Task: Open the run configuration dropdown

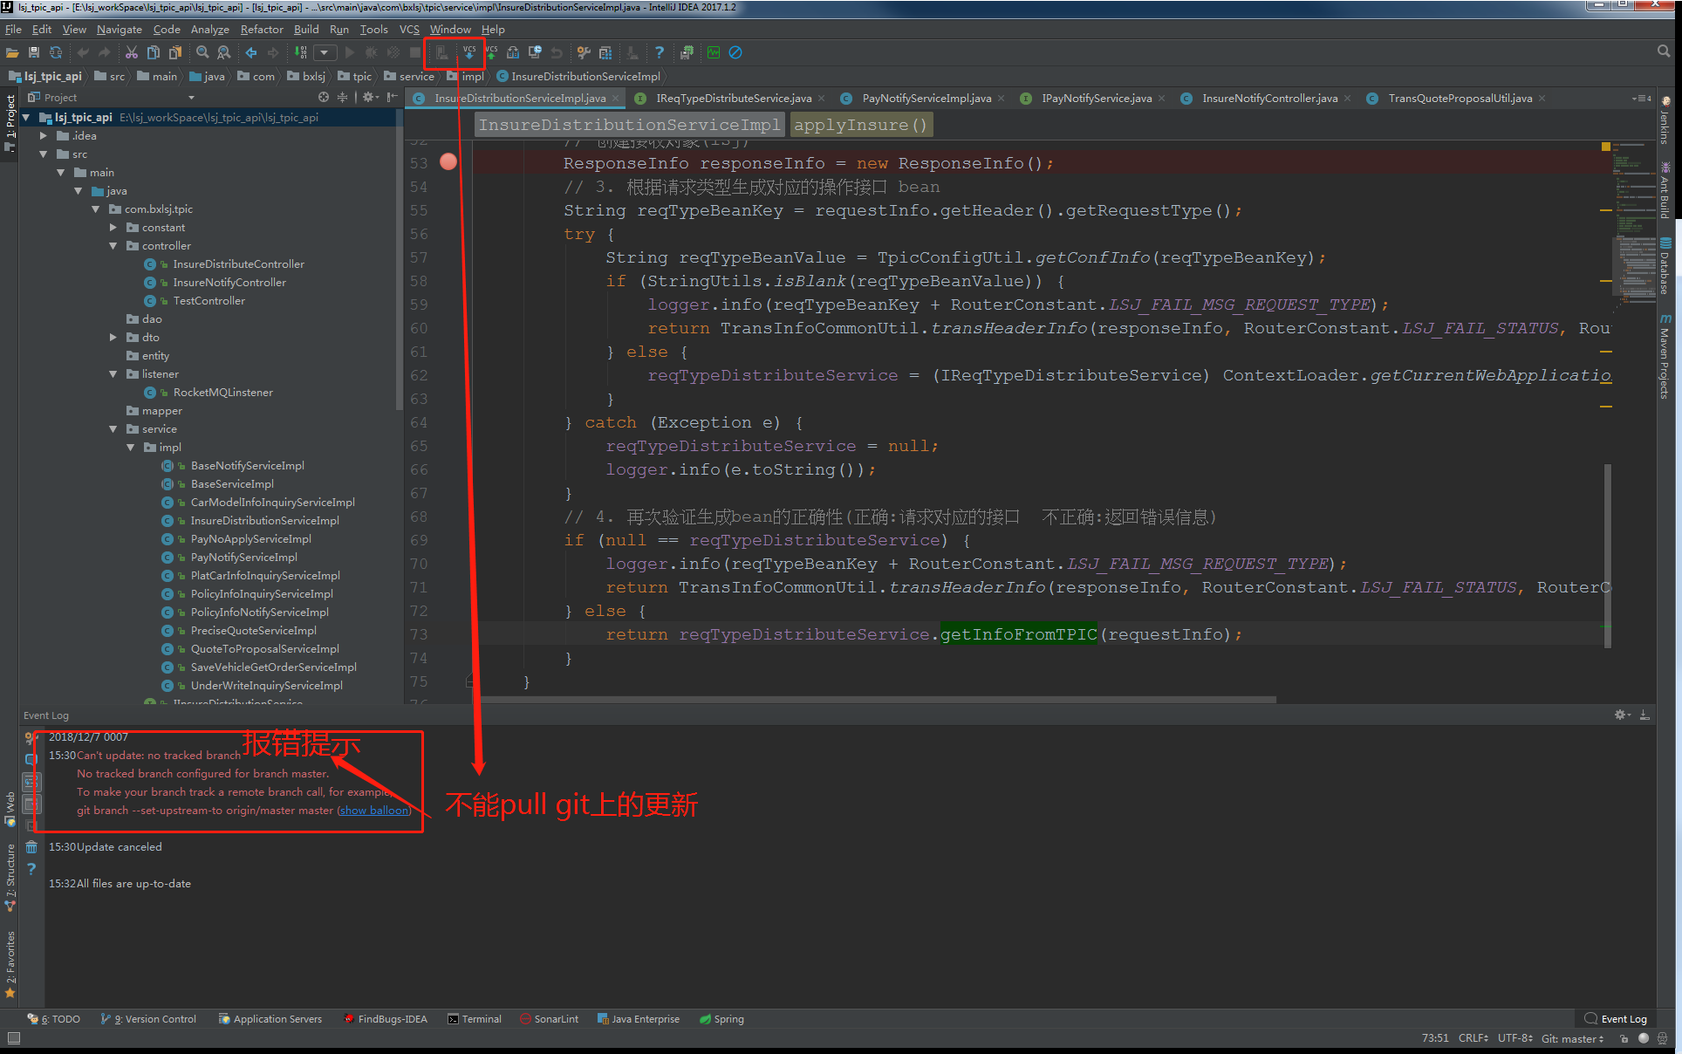Action: click(325, 53)
